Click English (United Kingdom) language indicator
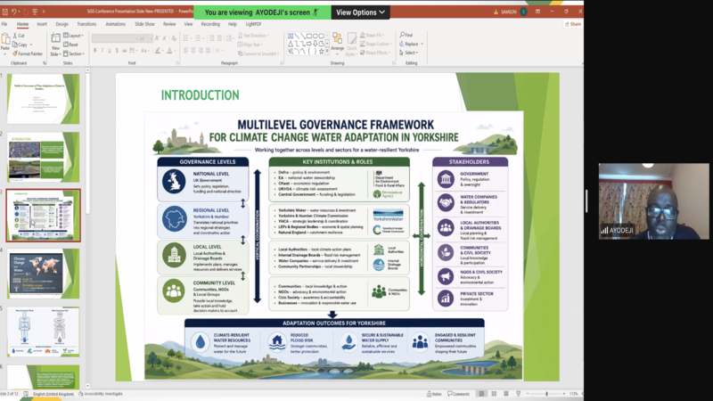 tap(53, 394)
